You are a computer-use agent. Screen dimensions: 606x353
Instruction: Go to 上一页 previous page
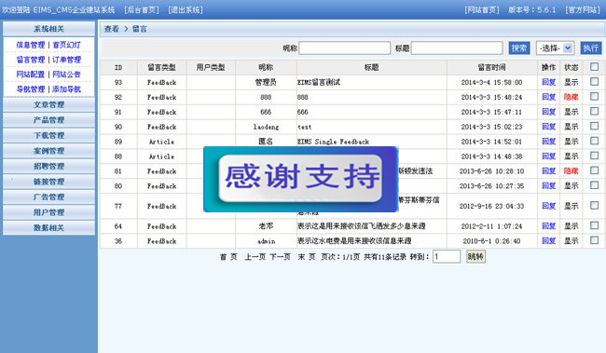(x=255, y=257)
